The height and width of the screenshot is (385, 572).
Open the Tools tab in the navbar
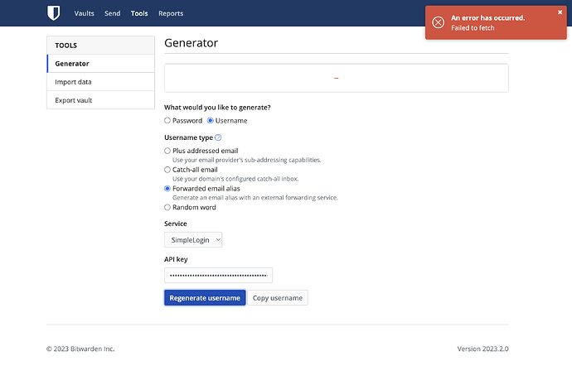(x=139, y=13)
